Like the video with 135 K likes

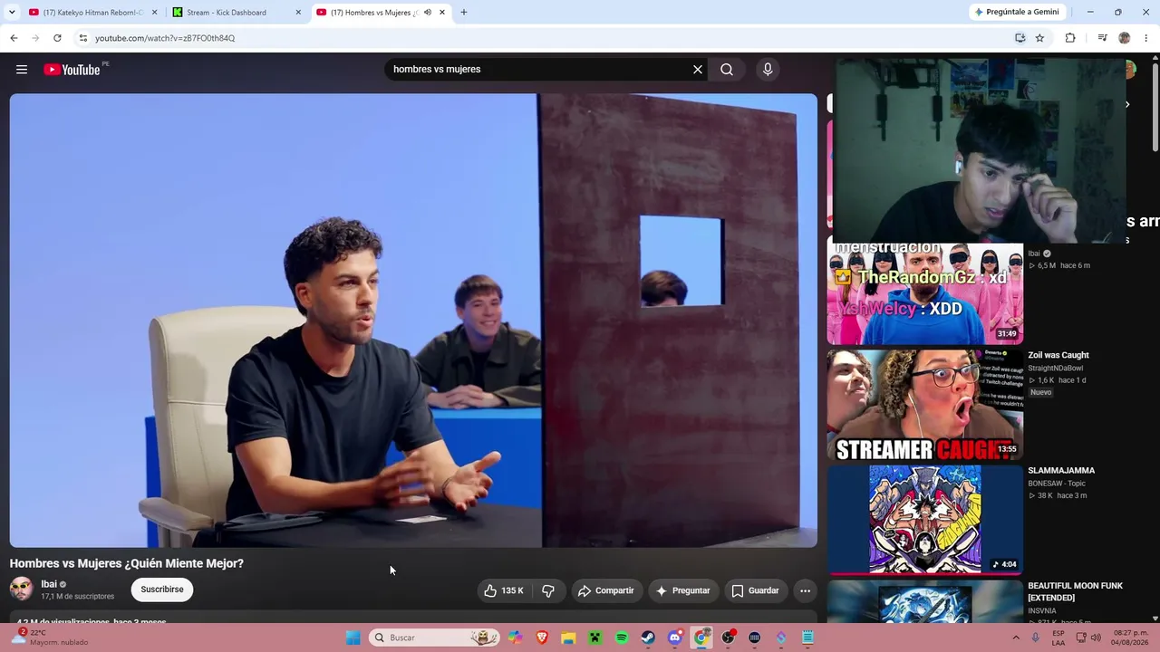pyautogui.click(x=504, y=590)
